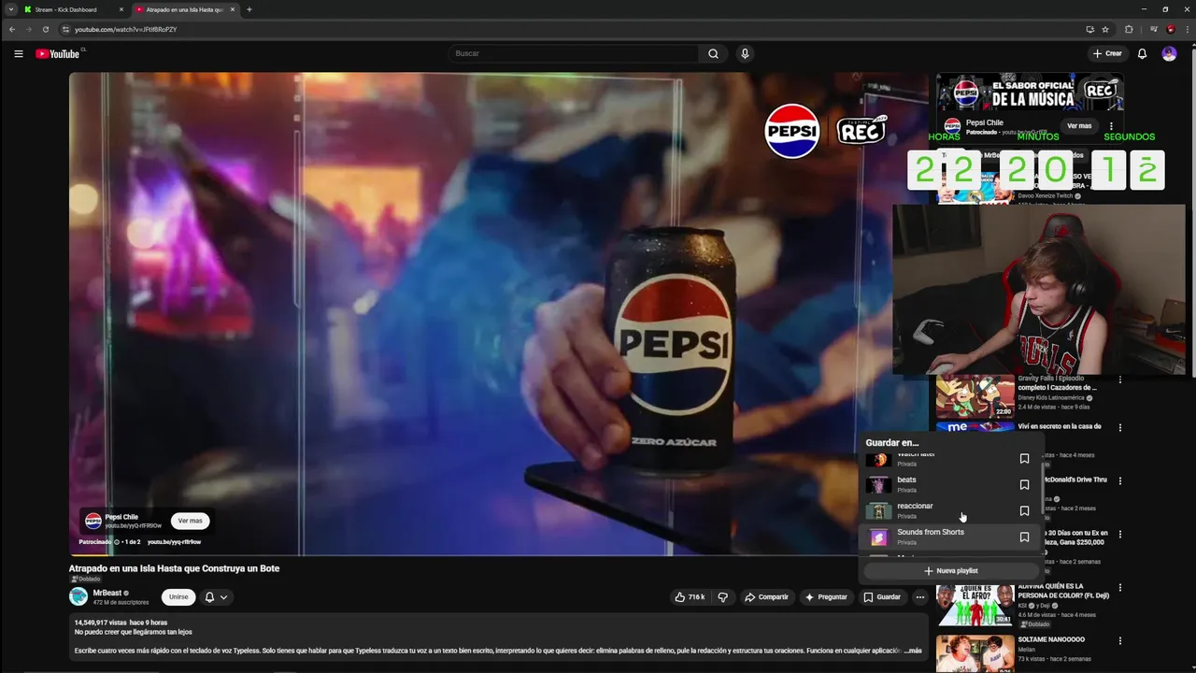Go to YouTube home via logo

(58, 53)
